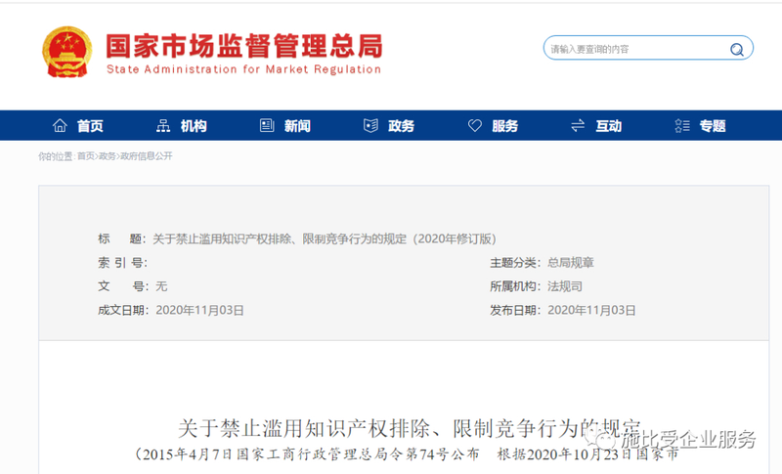Click the 文号 value 无
Screen dimensions: 782x474
click(161, 286)
